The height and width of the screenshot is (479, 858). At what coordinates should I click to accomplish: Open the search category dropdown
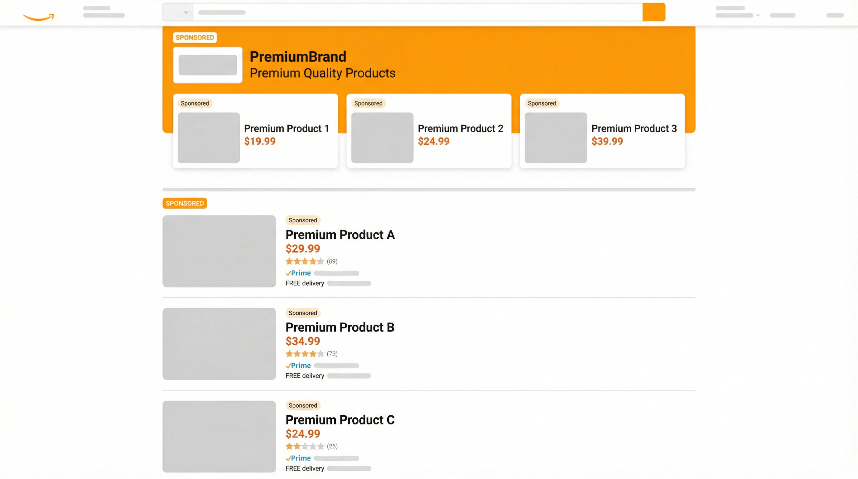tap(177, 12)
